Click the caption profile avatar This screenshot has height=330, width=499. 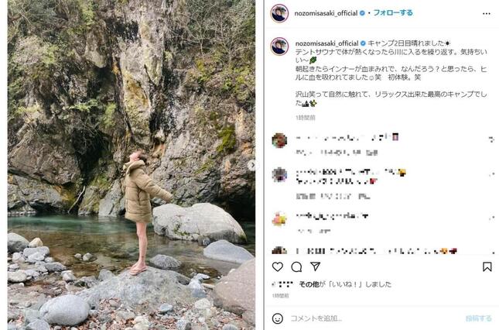tap(279, 46)
